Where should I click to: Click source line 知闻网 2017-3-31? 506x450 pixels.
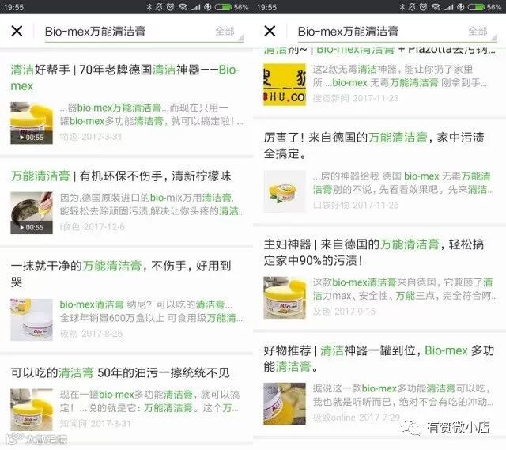tap(95, 424)
